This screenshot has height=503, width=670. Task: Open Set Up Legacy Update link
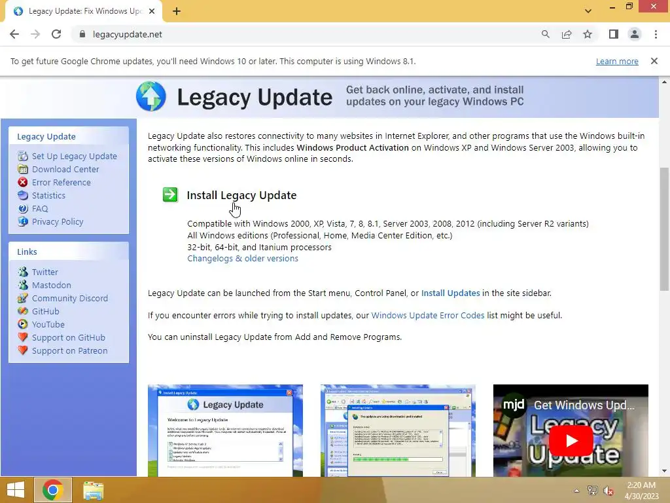(x=75, y=156)
